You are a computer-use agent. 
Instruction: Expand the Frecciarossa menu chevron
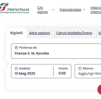coord(84,9)
